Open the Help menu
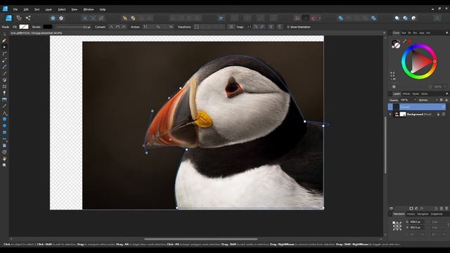450x253 pixels. pyautogui.click(x=103, y=9)
